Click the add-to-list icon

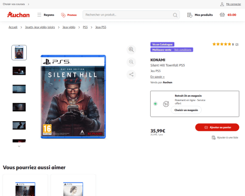point(214,138)
